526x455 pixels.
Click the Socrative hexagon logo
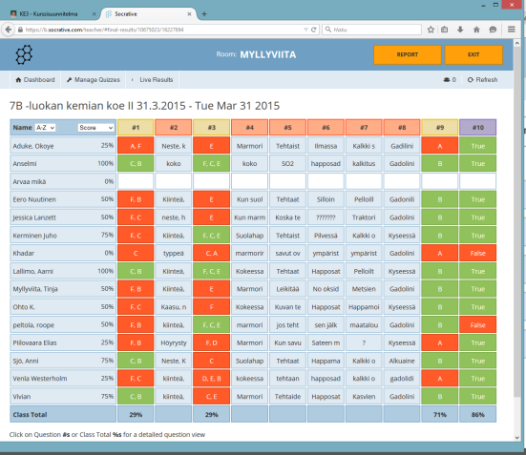point(24,54)
